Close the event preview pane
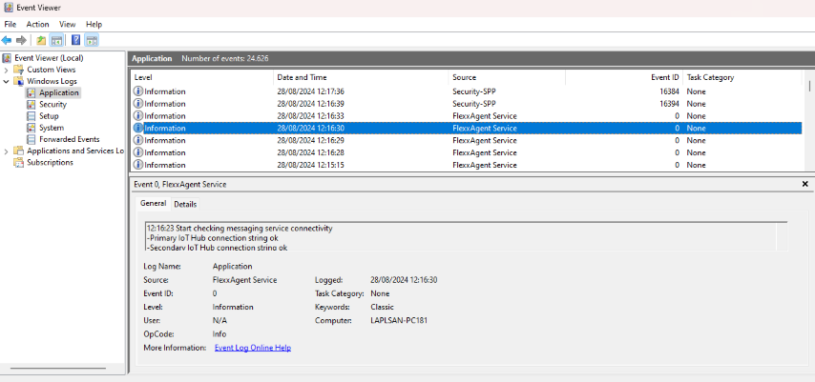Image resolution: width=815 pixels, height=382 pixels. (805, 184)
